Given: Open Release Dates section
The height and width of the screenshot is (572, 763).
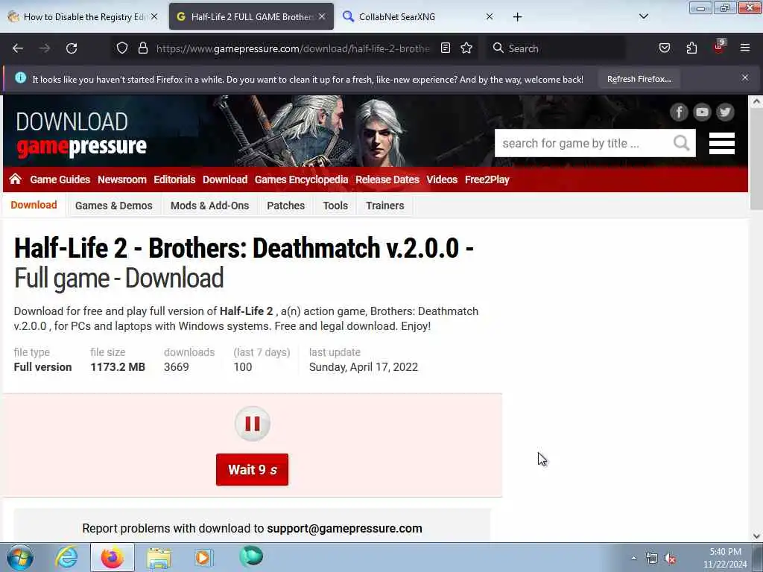Looking at the screenshot, I should tap(387, 179).
